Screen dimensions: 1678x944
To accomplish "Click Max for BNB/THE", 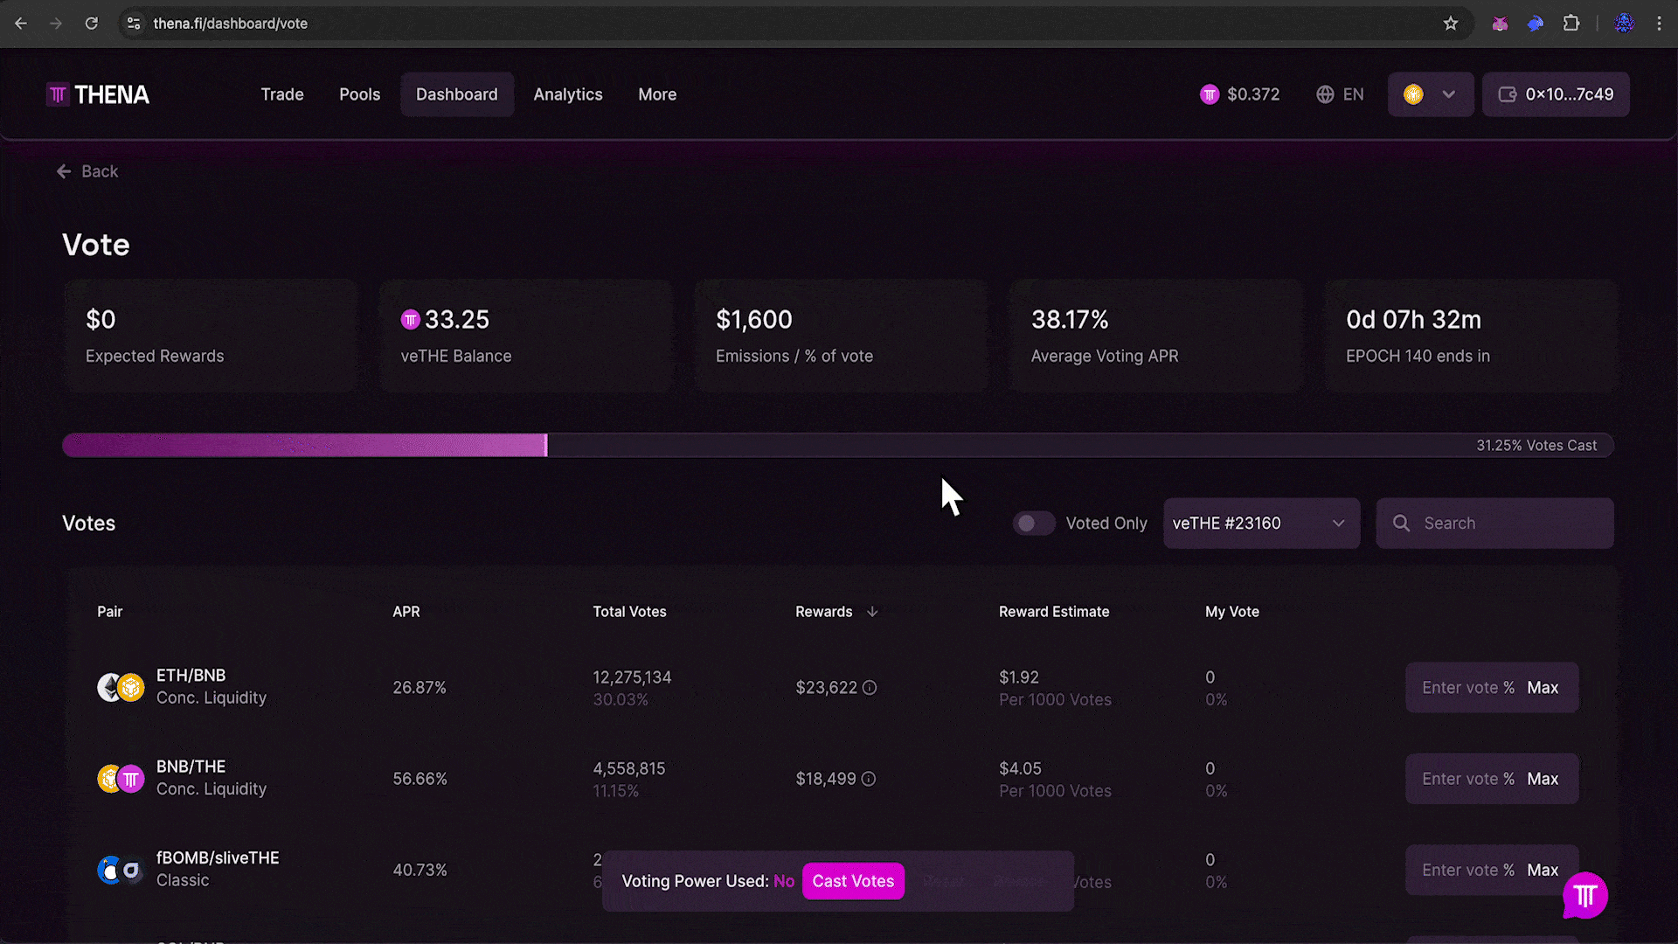I will 1543,779.
